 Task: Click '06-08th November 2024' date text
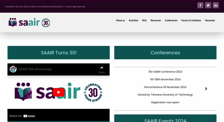165,79
